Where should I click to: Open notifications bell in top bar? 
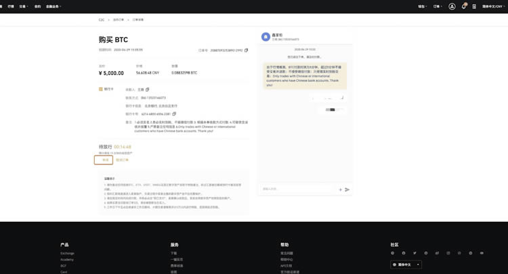tap(464, 6)
